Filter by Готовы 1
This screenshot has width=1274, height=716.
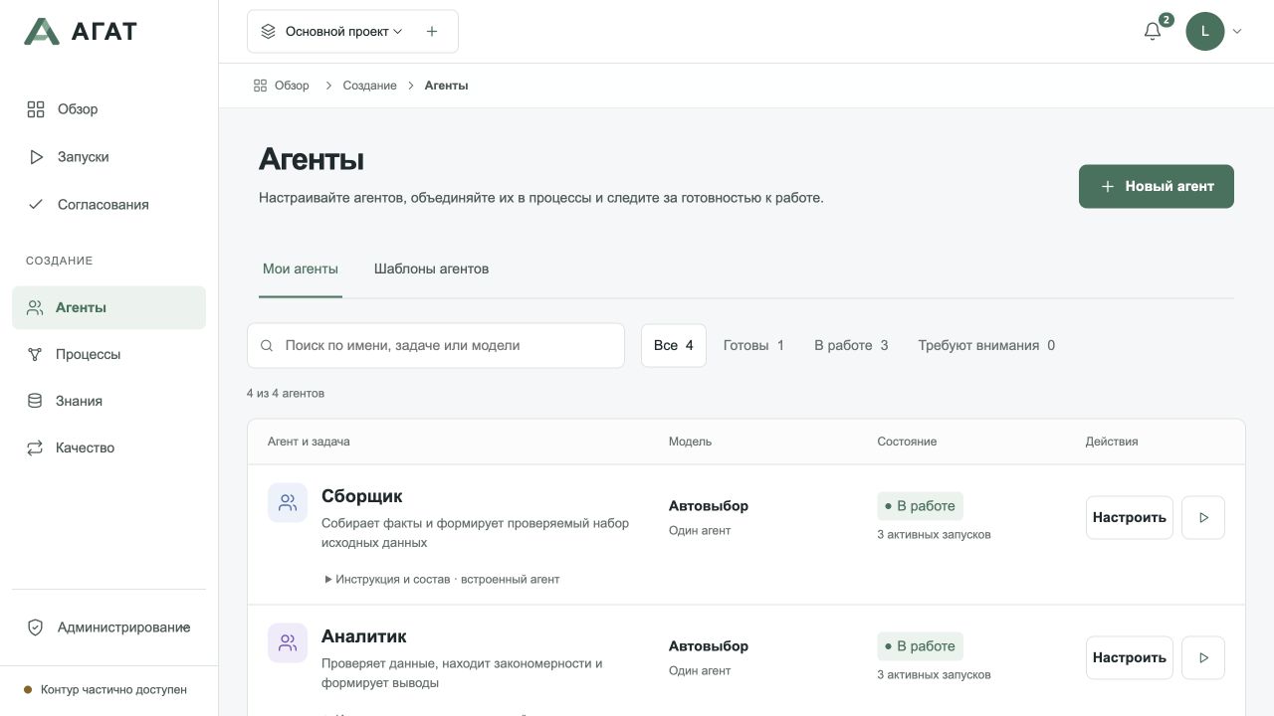pyautogui.click(x=753, y=345)
